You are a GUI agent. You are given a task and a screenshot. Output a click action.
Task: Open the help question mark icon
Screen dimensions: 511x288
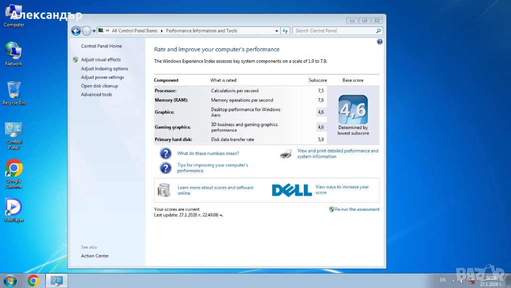(x=380, y=42)
